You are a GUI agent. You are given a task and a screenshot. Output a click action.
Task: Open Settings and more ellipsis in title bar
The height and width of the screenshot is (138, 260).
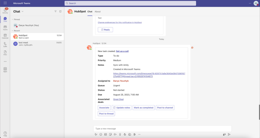tap(250, 3)
